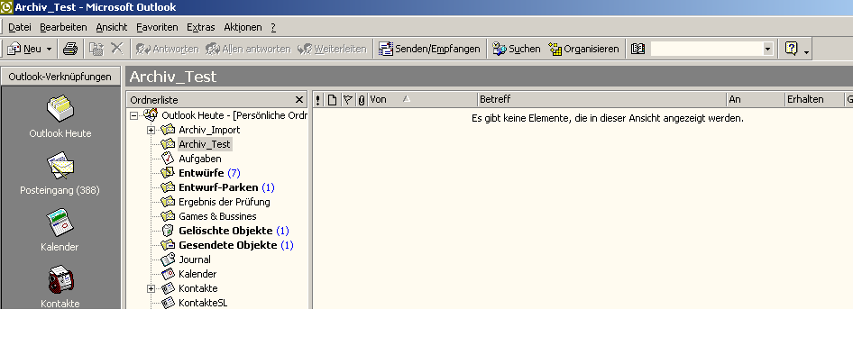Click the Aufgaben task folder icon

tap(168, 159)
